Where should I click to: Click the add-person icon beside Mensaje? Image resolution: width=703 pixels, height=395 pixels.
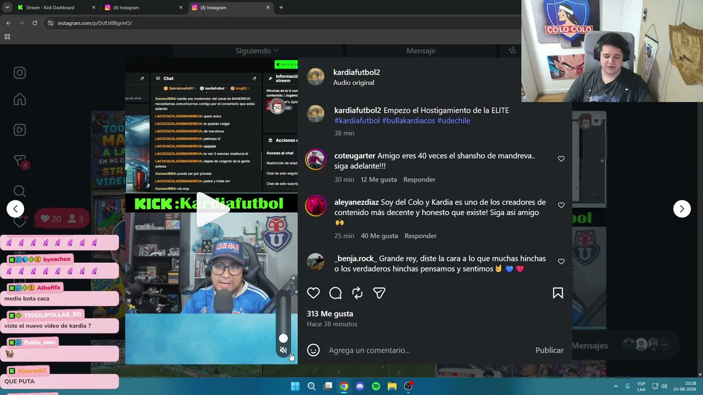[512, 50]
